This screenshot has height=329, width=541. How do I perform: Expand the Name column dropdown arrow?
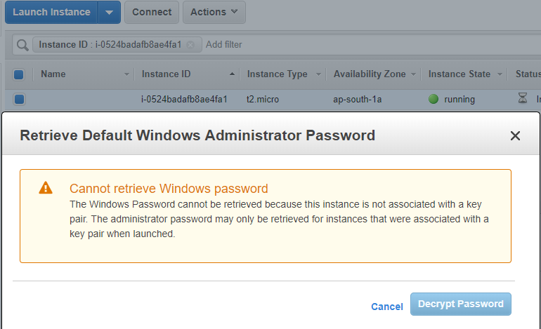(x=126, y=74)
